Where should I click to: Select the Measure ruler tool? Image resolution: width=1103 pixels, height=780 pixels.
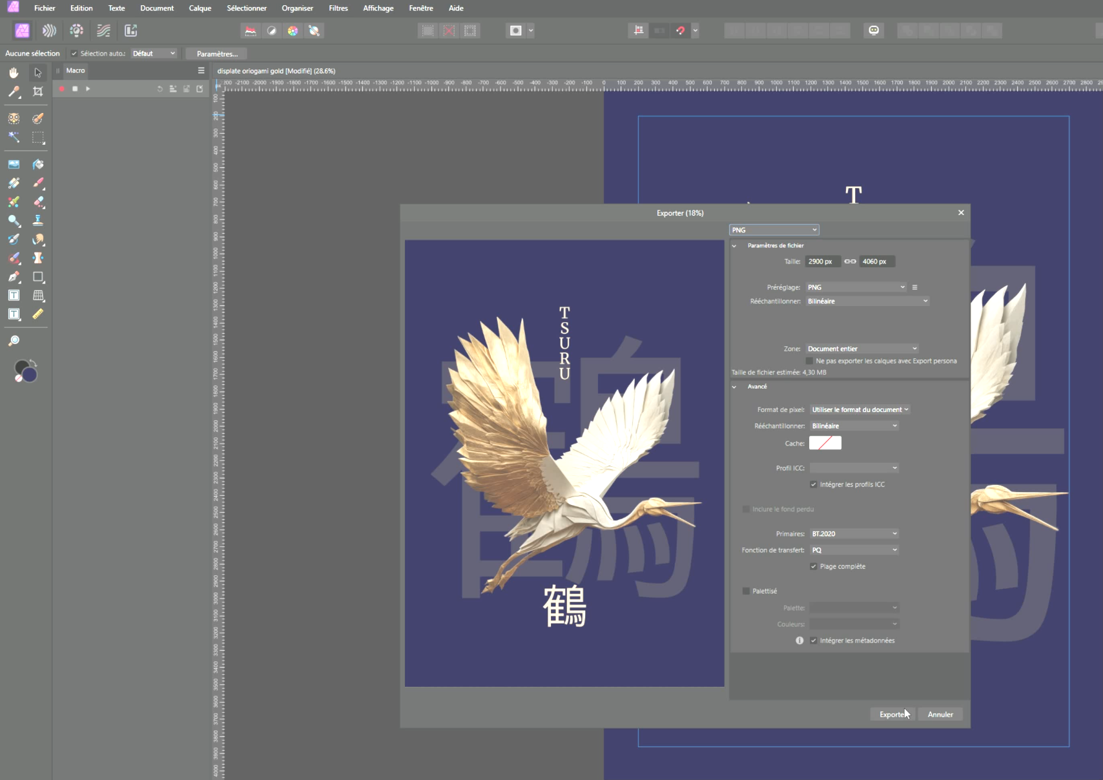click(x=38, y=314)
